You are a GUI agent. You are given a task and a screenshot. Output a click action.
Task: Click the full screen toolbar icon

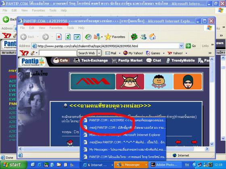77,37
